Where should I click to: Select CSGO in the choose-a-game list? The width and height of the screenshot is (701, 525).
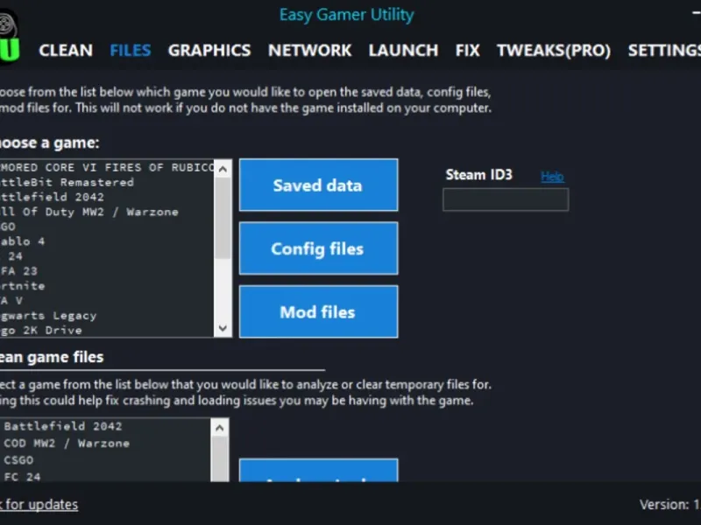coord(107,227)
